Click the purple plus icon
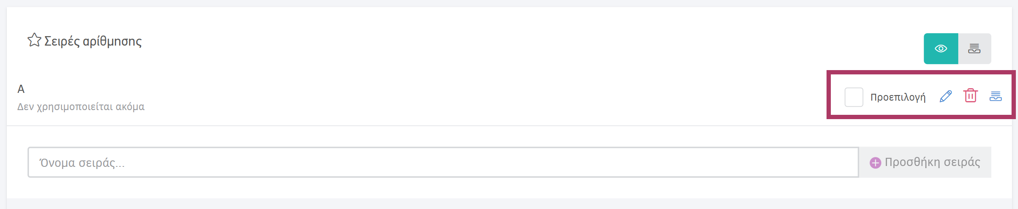This screenshot has height=209, width=1018. [875, 163]
